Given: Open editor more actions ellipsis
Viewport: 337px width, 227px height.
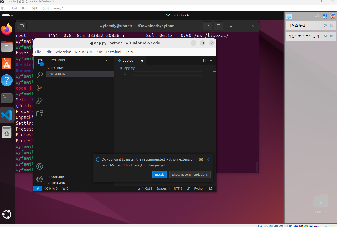Looking at the screenshot, I should [x=210, y=60].
